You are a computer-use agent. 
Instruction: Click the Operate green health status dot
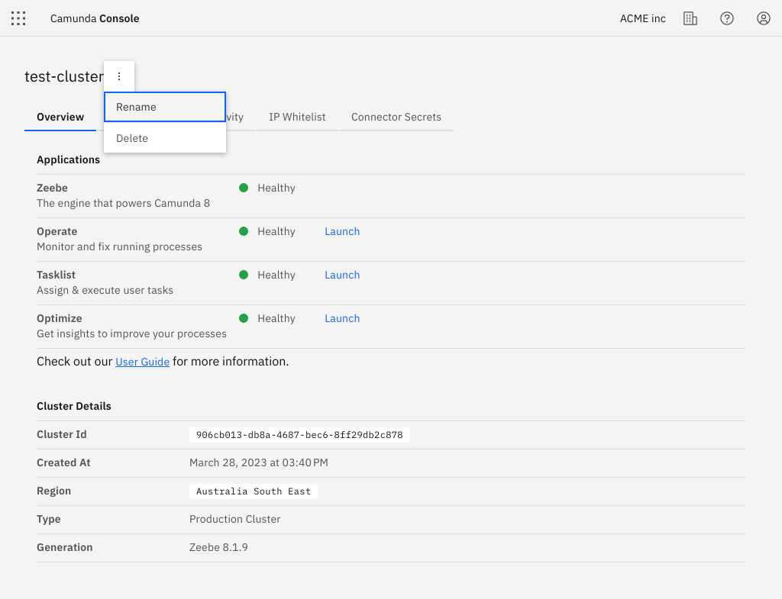[244, 231]
